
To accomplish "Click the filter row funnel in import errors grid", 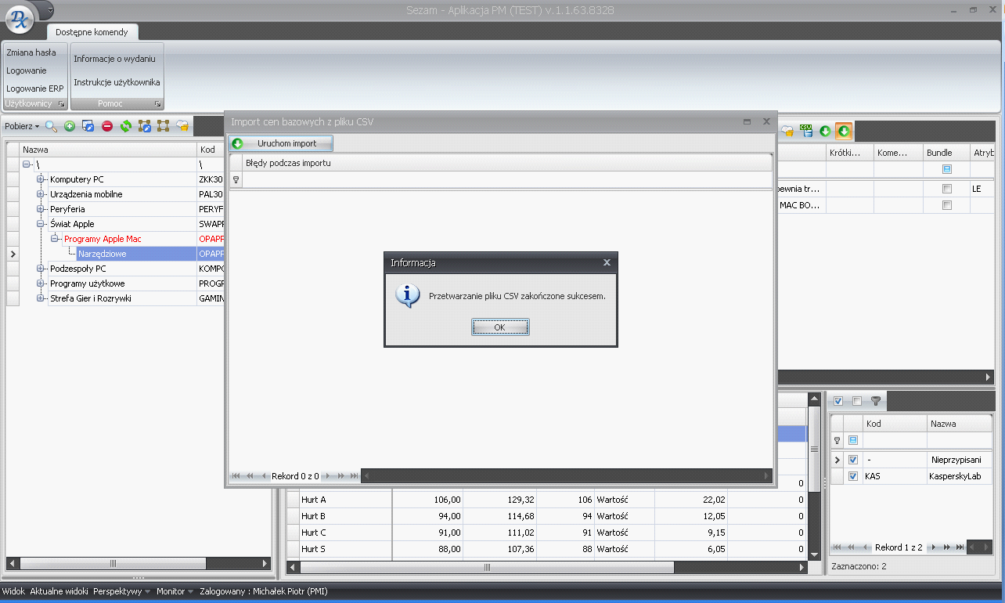I will click(236, 179).
